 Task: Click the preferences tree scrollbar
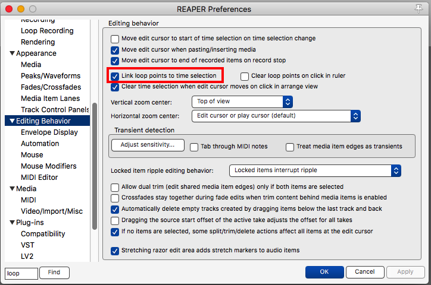pos(95,166)
